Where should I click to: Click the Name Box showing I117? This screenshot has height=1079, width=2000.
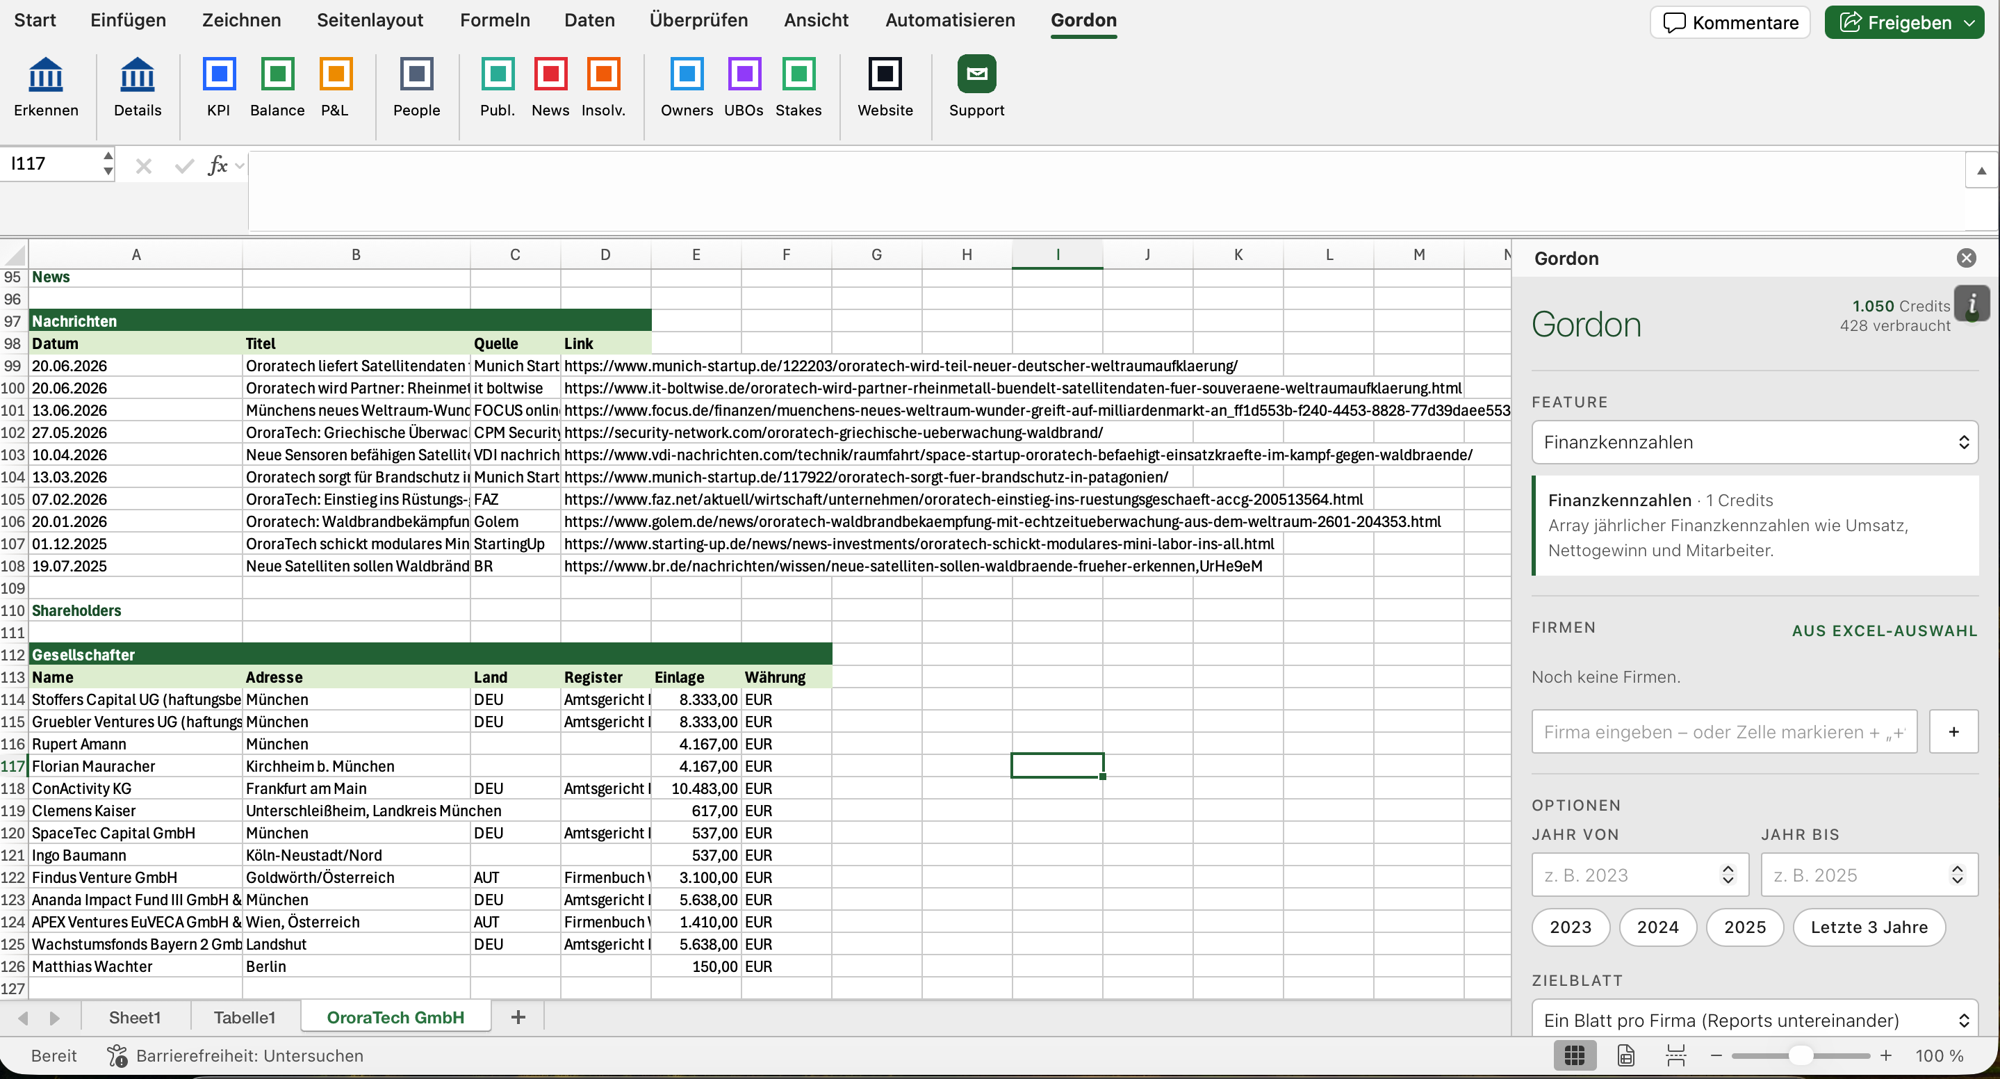pos(51,163)
